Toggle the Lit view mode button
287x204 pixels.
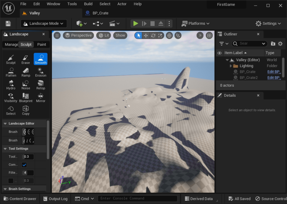pyautogui.click(x=104, y=36)
